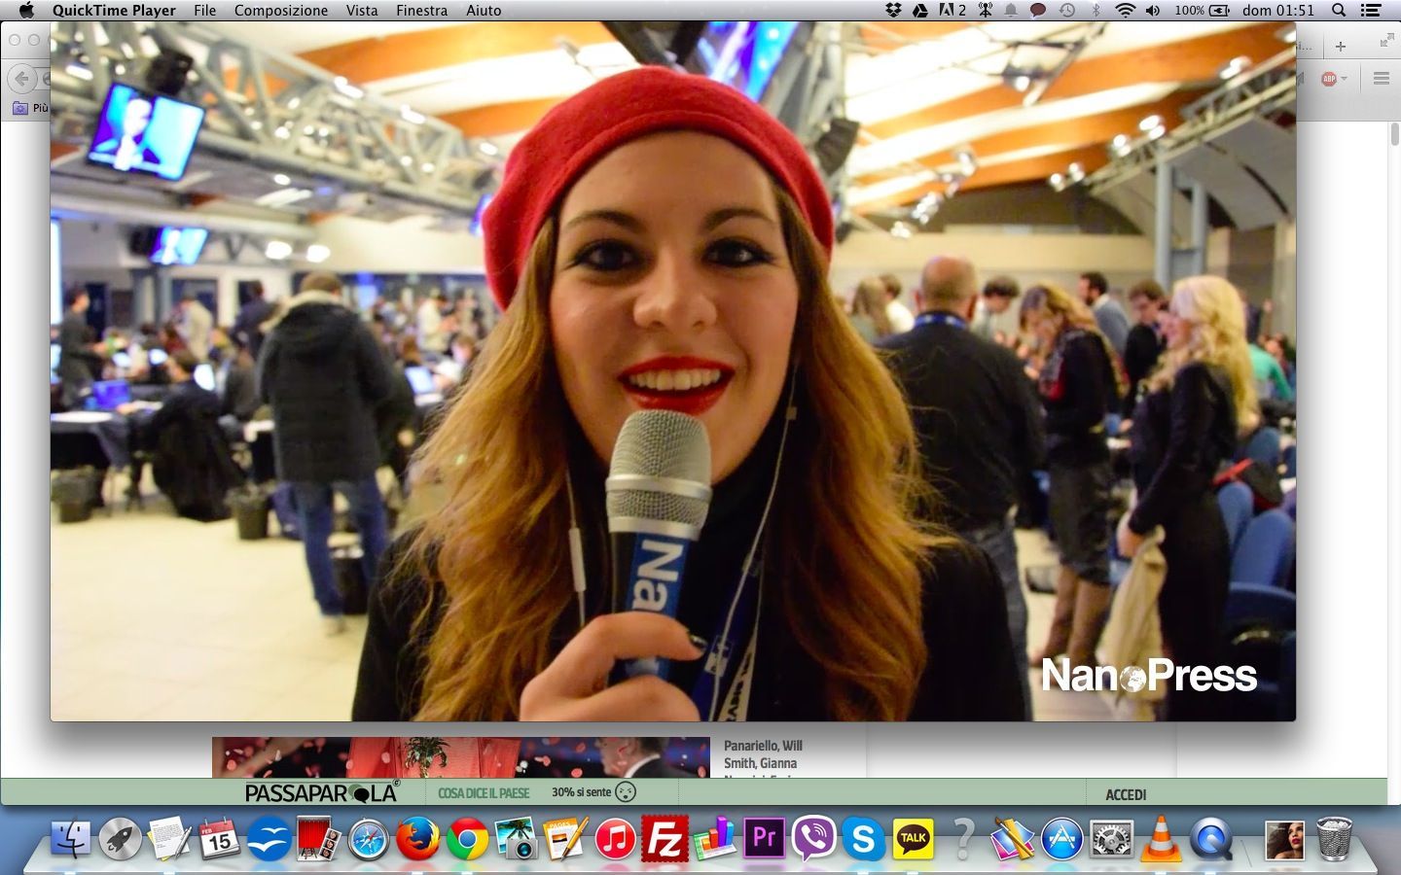Launch FileZilla from the dock

coord(665,838)
